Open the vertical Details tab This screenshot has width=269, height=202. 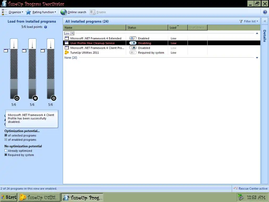point(265,36)
